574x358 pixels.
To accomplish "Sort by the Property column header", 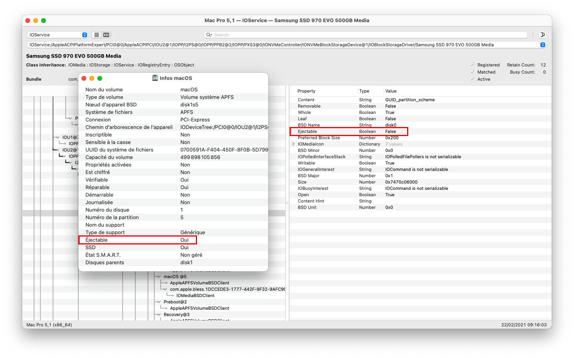I will coord(306,91).
